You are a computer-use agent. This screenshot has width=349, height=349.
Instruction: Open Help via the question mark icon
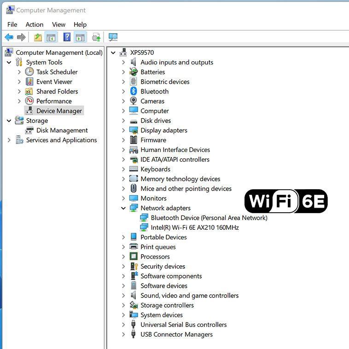(67, 37)
